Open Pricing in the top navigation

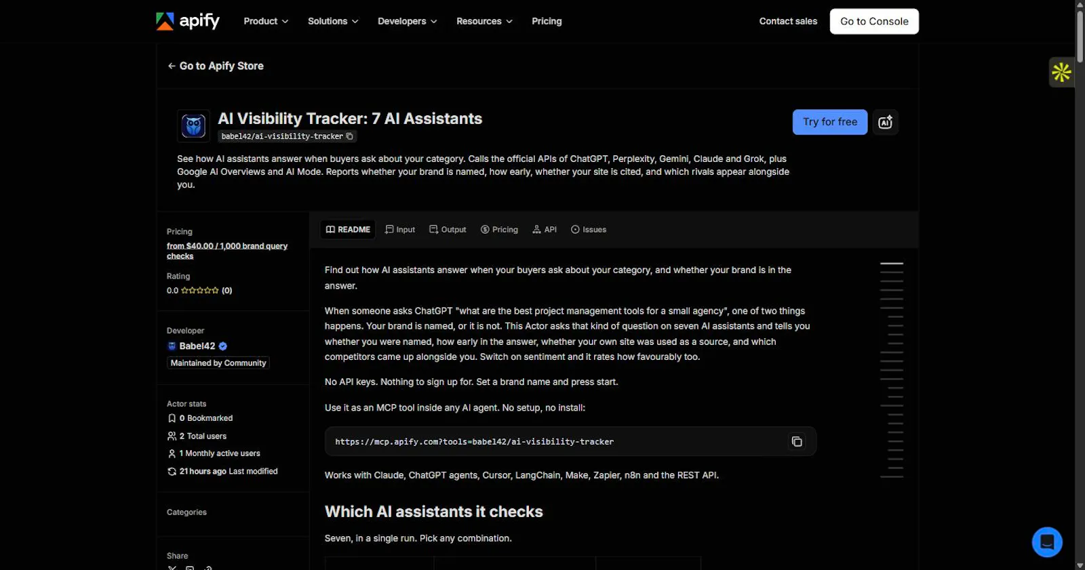[547, 21]
